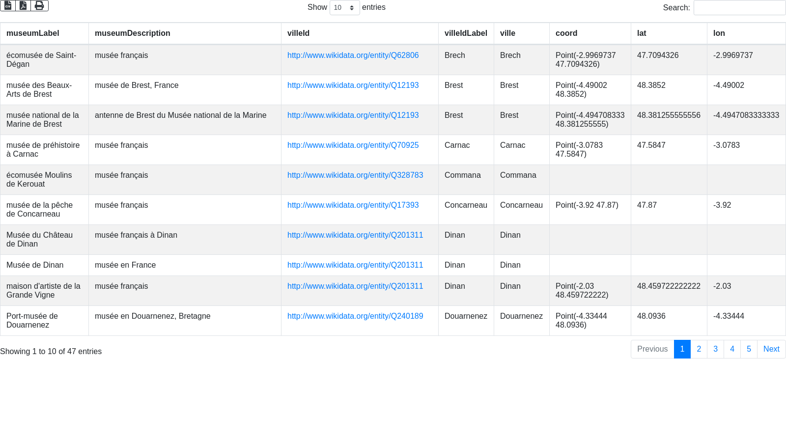The width and height of the screenshot is (786, 442).
Task: Sort by the lat column header
Action: pyautogui.click(x=642, y=33)
